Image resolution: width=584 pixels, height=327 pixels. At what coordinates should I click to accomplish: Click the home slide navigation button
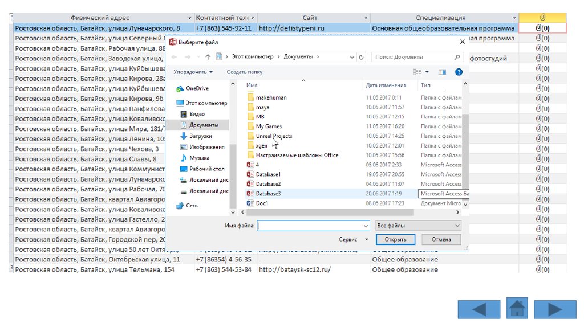click(517, 309)
